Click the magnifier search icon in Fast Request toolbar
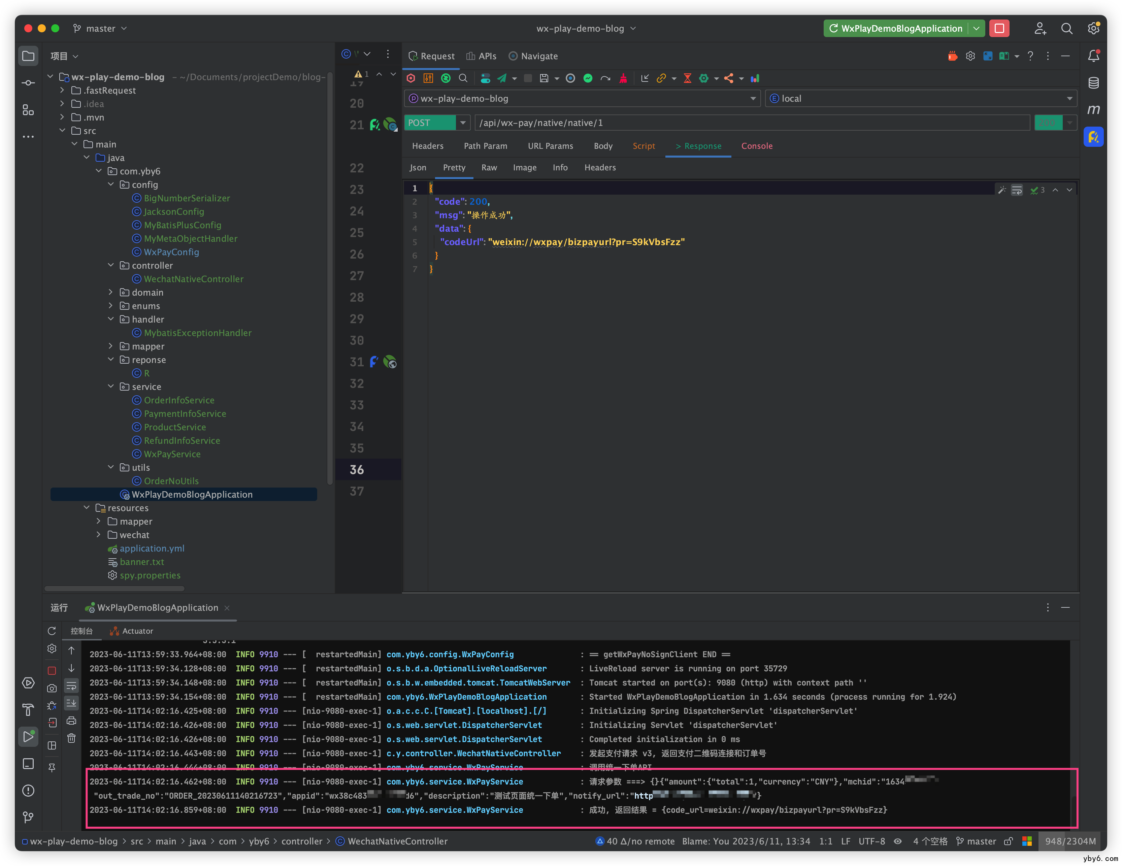Image resolution: width=1122 pixels, height=866 pixels. click(463, 78)
